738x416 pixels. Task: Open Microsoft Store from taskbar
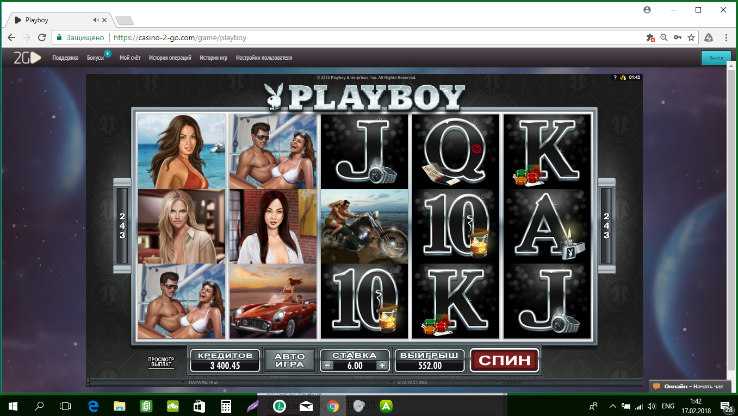[200, 405]
